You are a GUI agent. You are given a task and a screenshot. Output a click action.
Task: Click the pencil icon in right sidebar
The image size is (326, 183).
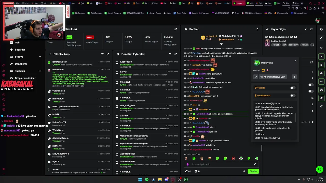321,38
